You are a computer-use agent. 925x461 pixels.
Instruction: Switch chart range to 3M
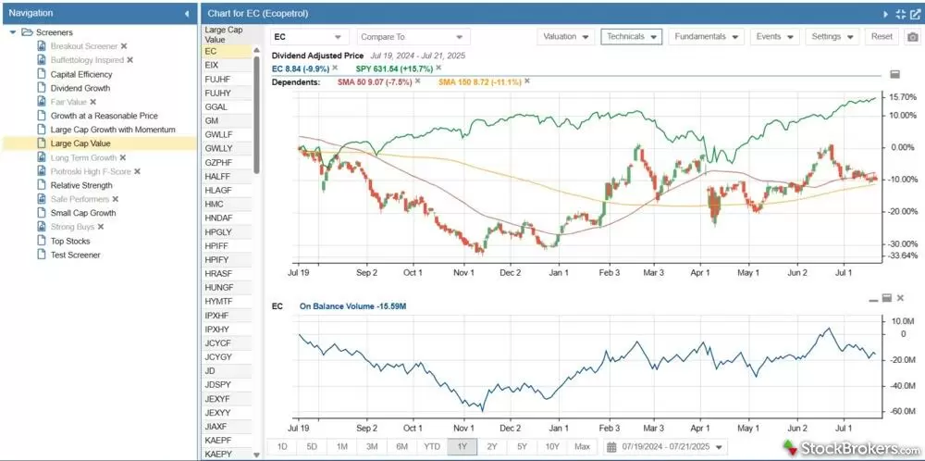click(372, 447)
